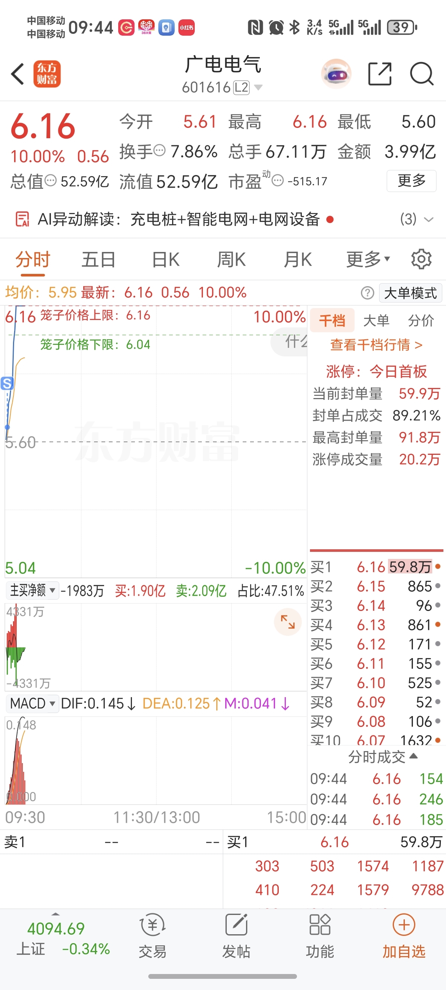Switch to the 五日 tab
Image resolution: width=446 pixels, height=990 pixels.
click(x=99, y=259)
